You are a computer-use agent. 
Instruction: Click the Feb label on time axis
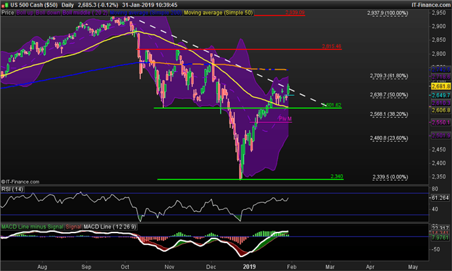click(291, 266)
